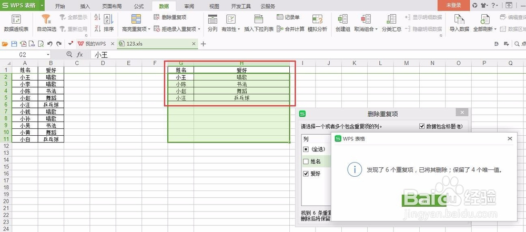Toggle the 数据包含标题 checkbox
526x232 pixels.
tap(422, 126)
